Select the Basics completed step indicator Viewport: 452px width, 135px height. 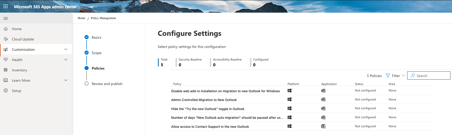coord(87,37)
